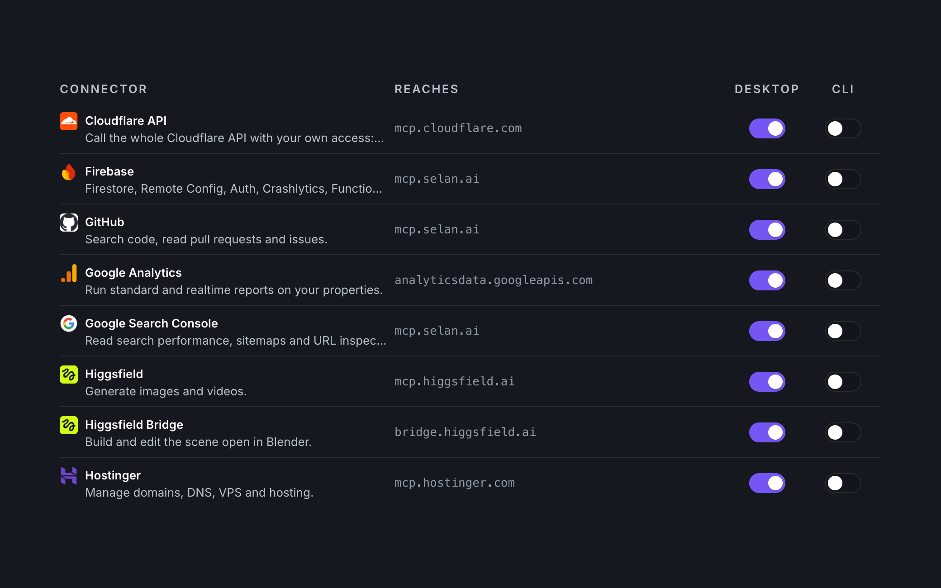
Task: Click mcp.hostinger.com host text
Action: (x=455, y=483)
